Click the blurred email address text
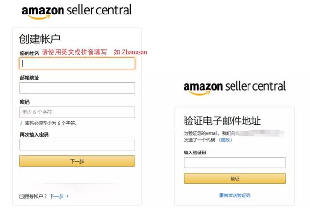 point(261,133)
